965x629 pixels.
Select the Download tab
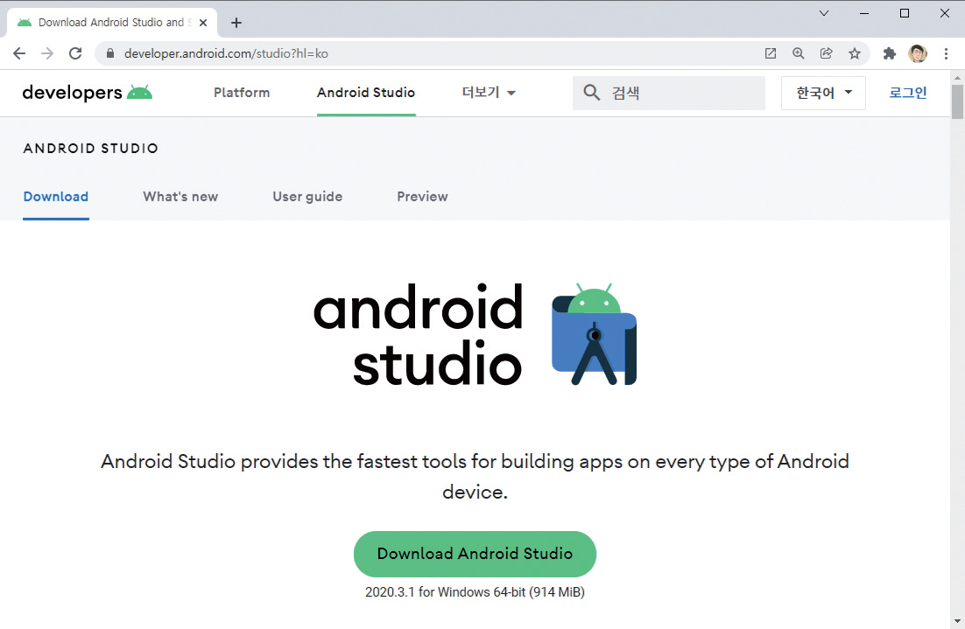click(x=56, y=197)
